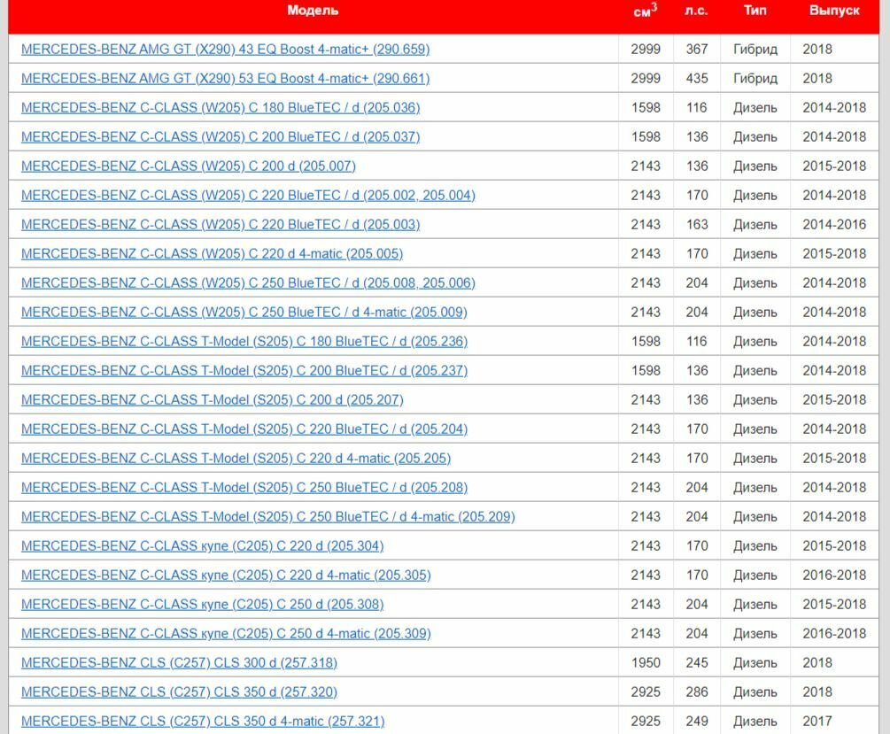890x734 pixels.
Task: Open T-Model S205 C 180 BlueTEC (205.236) link
Action: click(244, 342)
